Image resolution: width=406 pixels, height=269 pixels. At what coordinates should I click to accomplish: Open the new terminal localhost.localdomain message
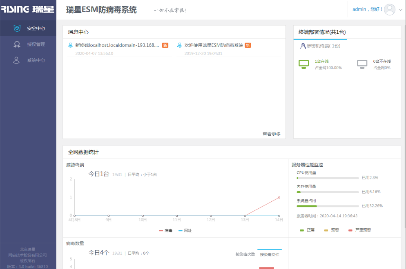pyautogui.click(x=117, y=45)
